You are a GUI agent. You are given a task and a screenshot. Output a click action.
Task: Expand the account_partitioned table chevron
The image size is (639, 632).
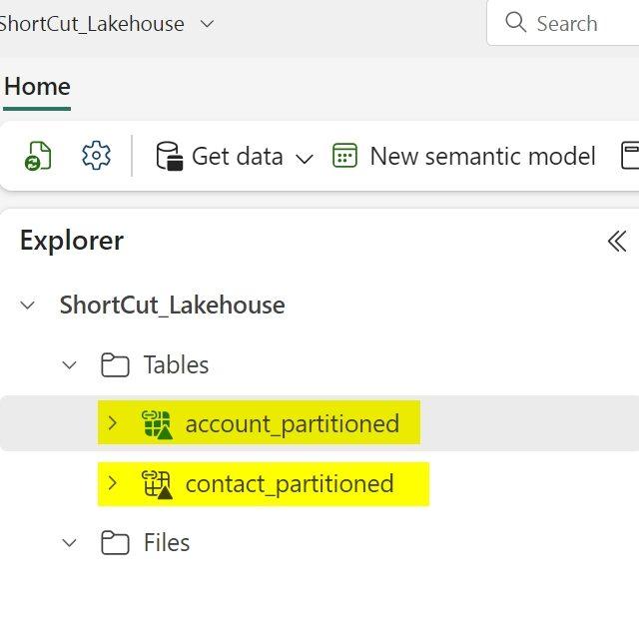pyautogui.click(x=113, y=423)
